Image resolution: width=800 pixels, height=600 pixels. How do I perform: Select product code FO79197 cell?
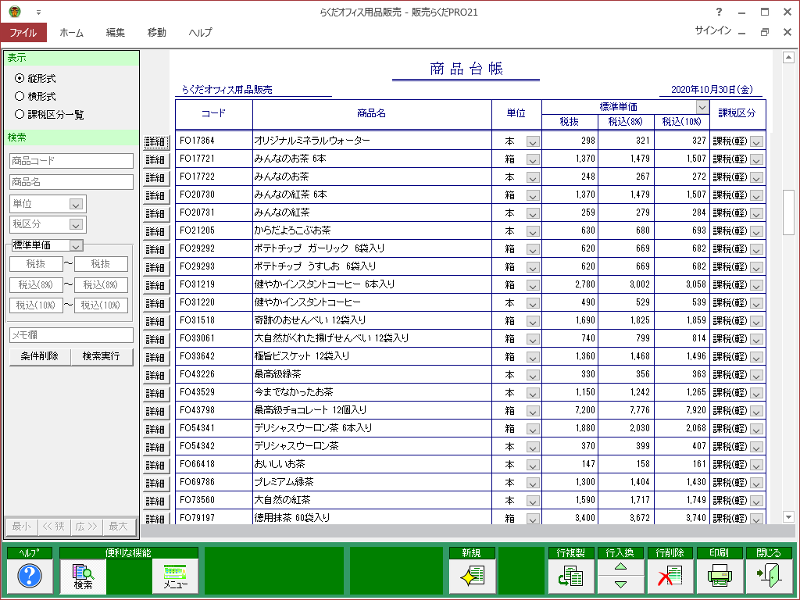(214, 517)
